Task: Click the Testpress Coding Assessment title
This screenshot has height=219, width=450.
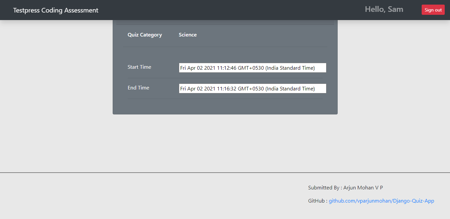Action: tap(55, 10)
